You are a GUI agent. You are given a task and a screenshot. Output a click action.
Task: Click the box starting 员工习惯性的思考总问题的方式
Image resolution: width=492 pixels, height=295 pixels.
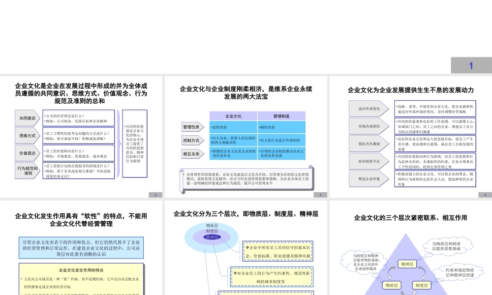[79, 136]
